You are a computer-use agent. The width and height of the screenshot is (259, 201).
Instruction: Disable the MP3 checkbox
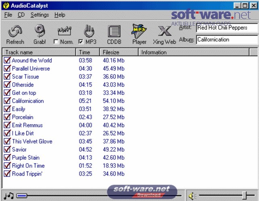(x=81, y=42)
